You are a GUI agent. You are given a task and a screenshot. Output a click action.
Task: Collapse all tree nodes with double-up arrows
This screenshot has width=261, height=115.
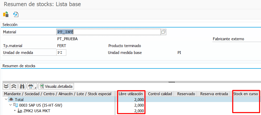[x=14, y=86]
